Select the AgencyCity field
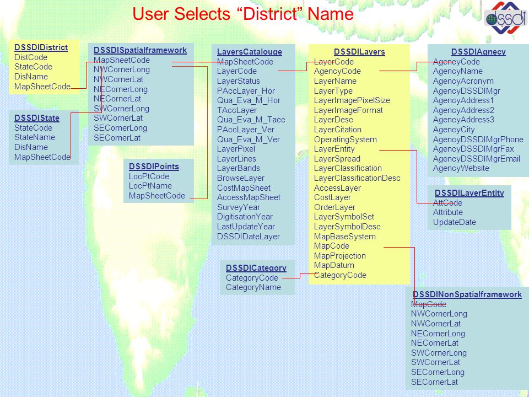 pyautogui.click(x=454, y=130)
